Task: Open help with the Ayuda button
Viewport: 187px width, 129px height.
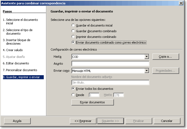Action: click(17, 121)
